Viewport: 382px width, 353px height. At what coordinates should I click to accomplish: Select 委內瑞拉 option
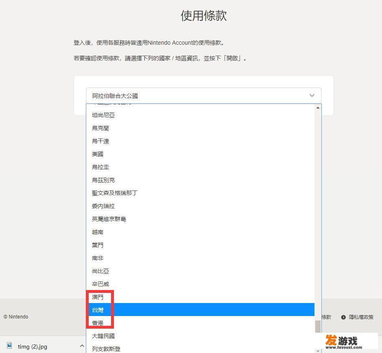[200, 206]
